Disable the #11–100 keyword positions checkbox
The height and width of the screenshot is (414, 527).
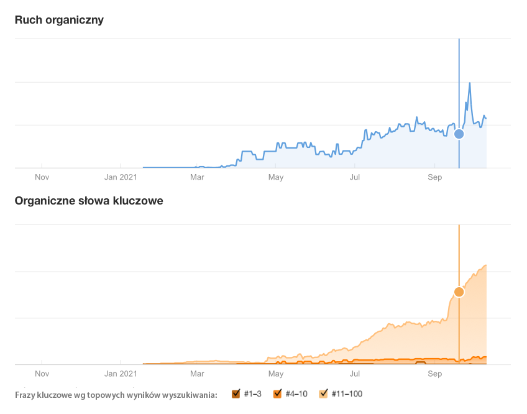coord(323,393)
